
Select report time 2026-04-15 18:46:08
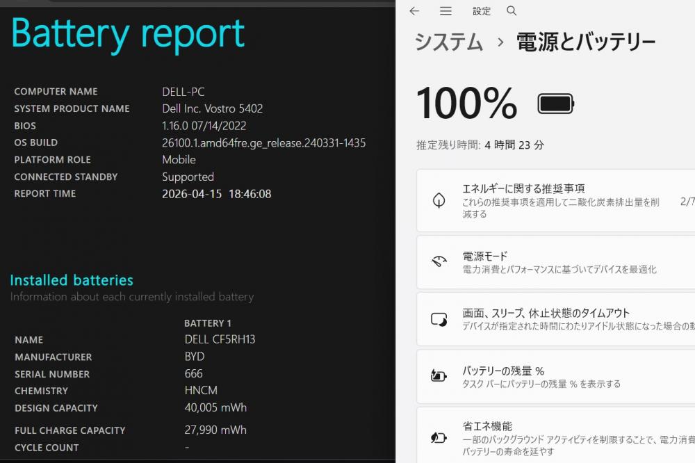pos(216,194)
